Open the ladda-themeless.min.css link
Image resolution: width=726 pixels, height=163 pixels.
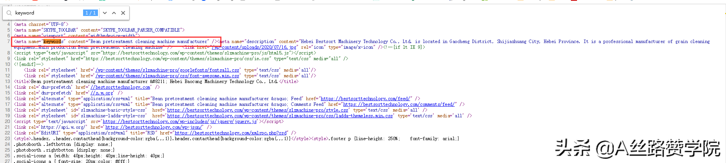(x=280, y=116)
